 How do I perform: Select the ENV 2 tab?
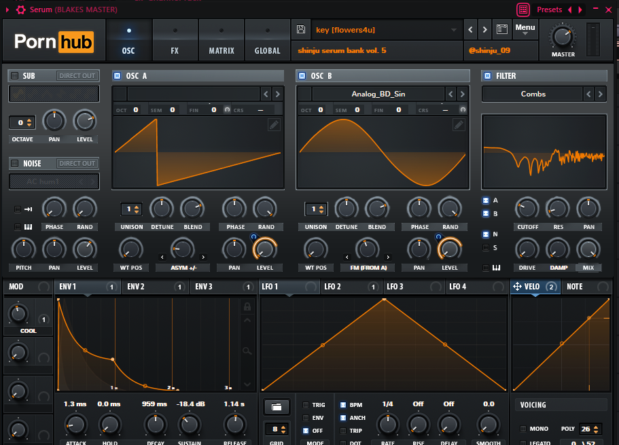pyautogui.click(x=155, y=287)
